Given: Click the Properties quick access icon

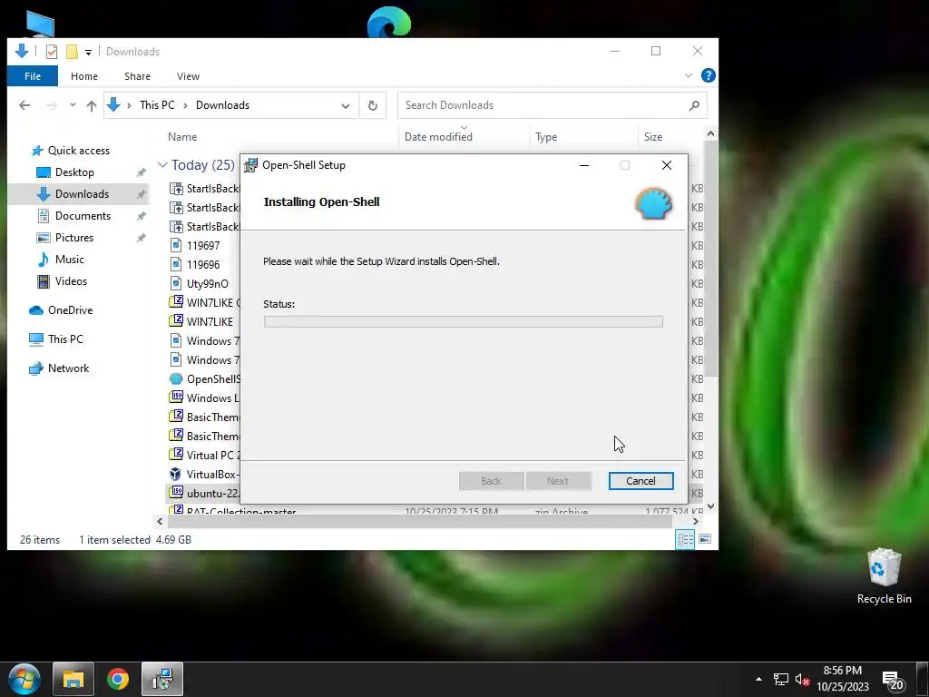Looking at the screenshot, I should click(x=52, y=52).
